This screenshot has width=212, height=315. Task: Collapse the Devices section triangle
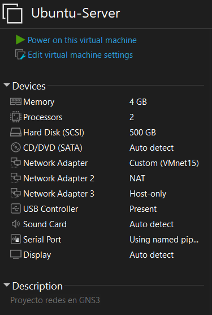[x=7, y=85]
